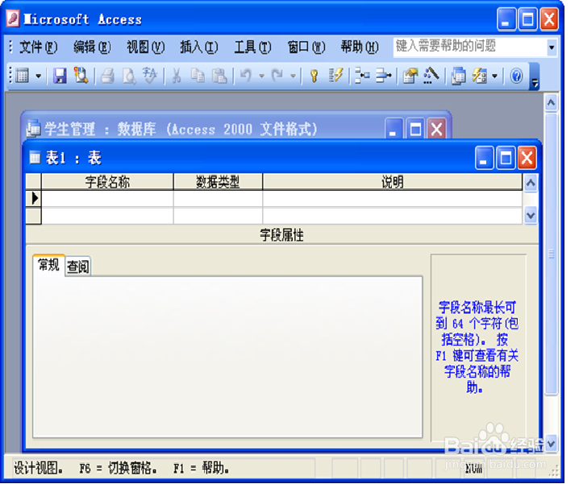Screen dimensions: 579x484
Task: Click the main window scroll-down arrow
Action: click(552, 444)
